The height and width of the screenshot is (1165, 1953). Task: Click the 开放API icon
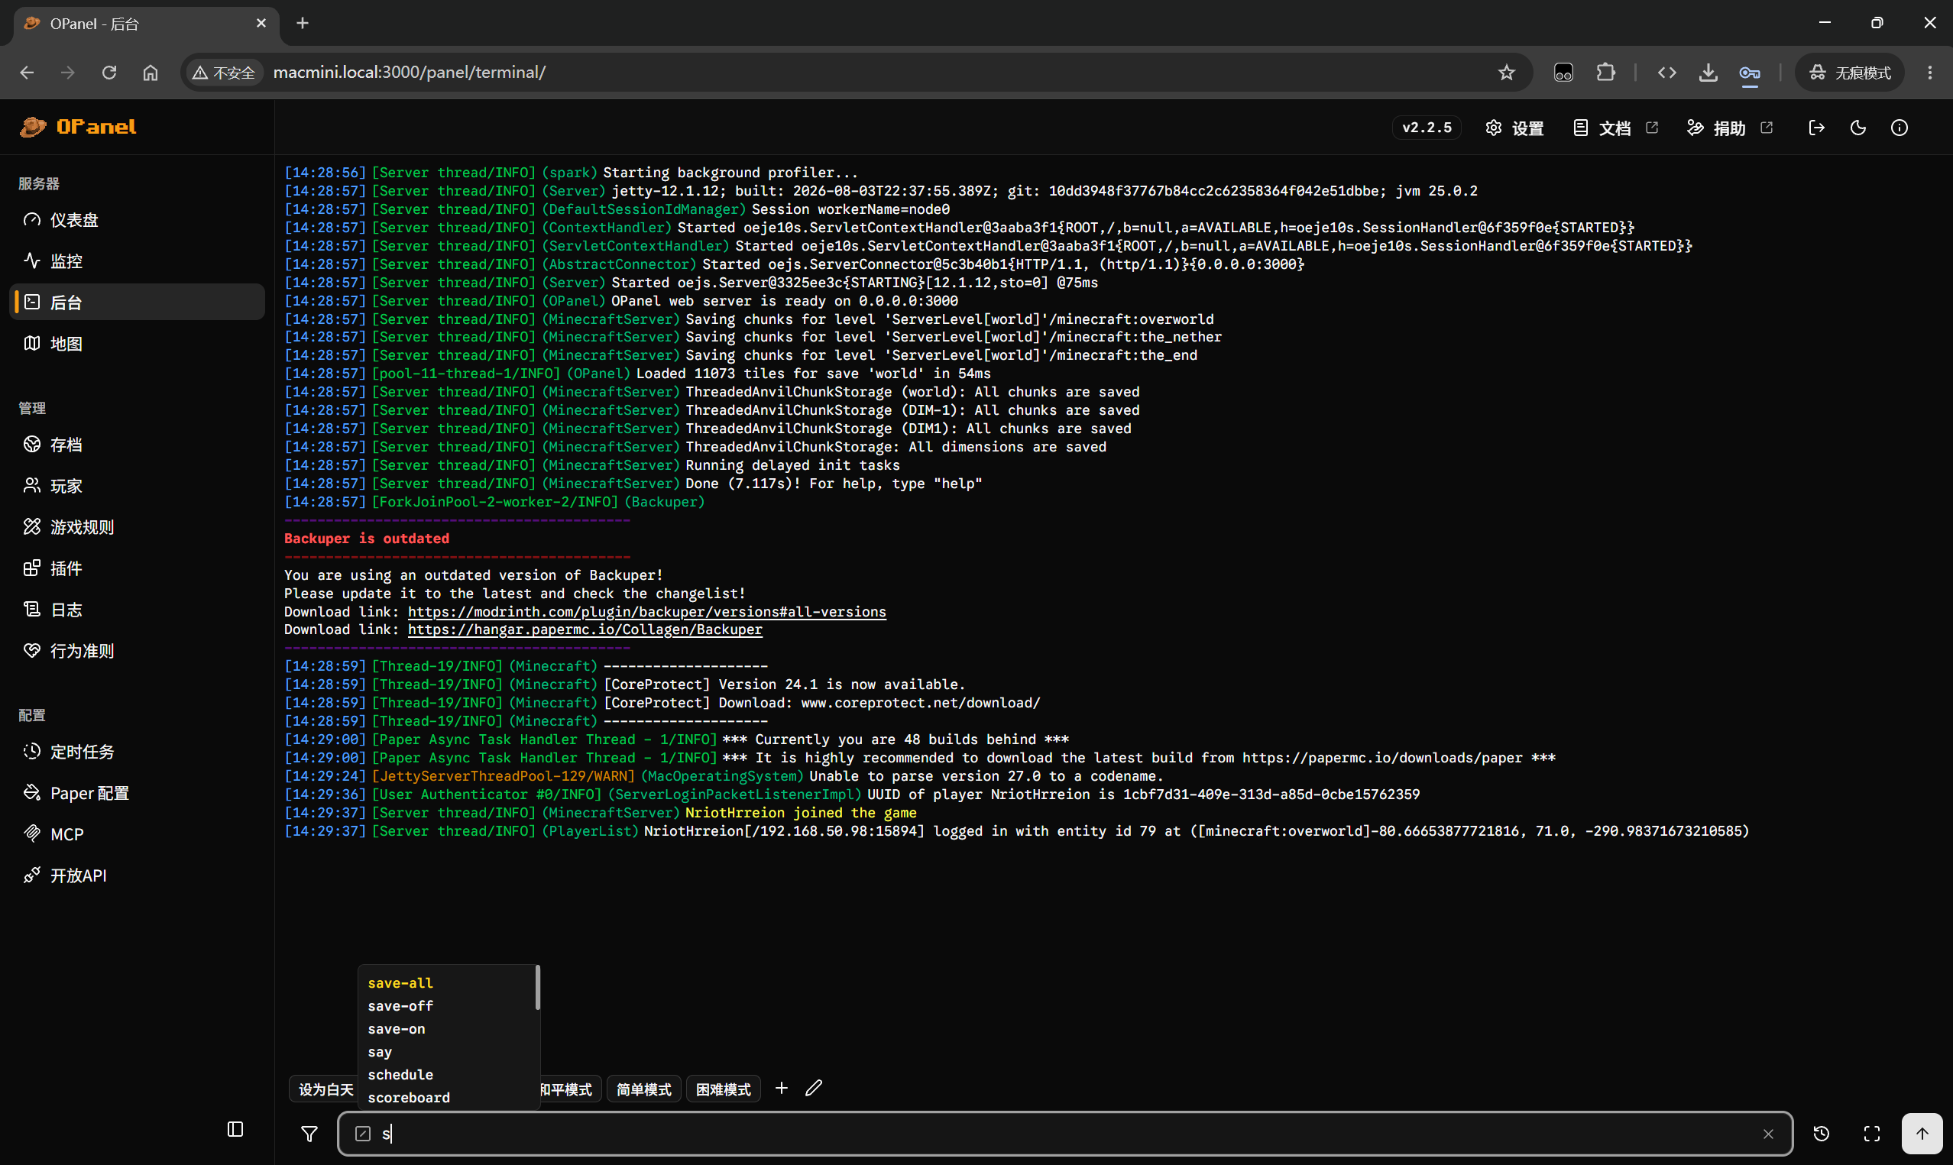point(32,875)
